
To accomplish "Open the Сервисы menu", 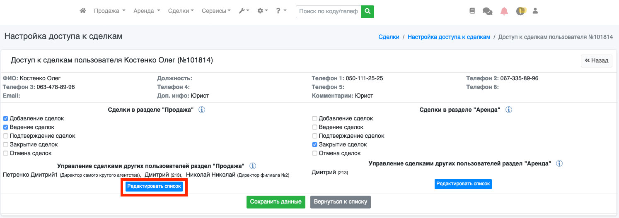I will pyautogui.click(x=216, y=11).
